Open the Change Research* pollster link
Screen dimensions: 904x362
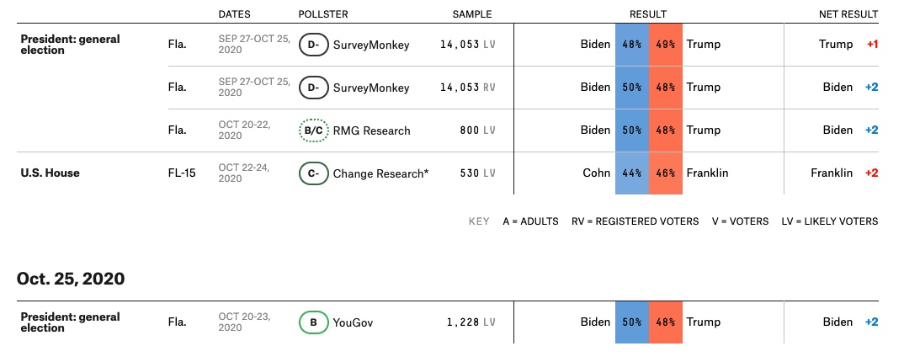381,173
